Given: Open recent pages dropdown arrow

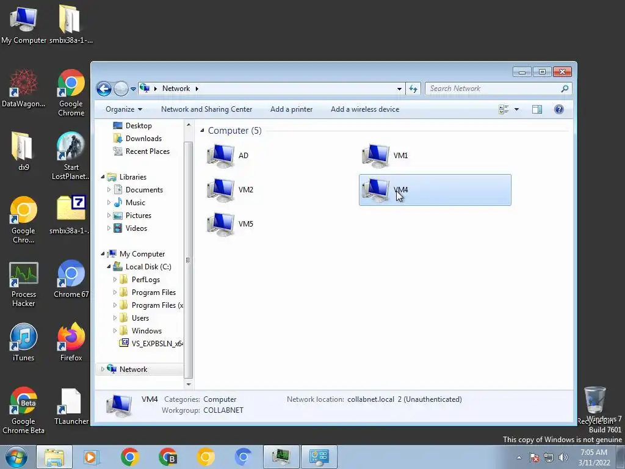Looking at the screenshot, I should (x=133, y=89).
